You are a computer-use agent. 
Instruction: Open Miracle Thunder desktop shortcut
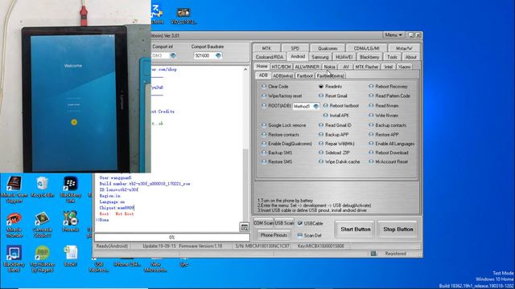point(14,225)
